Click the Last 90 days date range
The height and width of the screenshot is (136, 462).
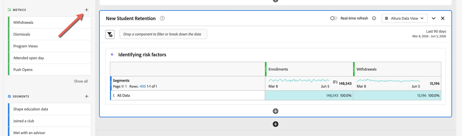(436, 31)
